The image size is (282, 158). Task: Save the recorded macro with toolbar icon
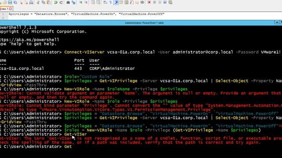click(171, 2)
